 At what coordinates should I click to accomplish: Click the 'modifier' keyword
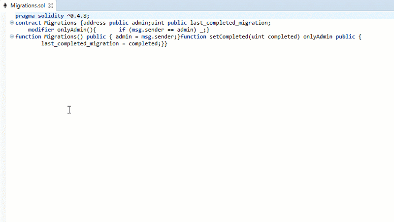click(41, 30)
